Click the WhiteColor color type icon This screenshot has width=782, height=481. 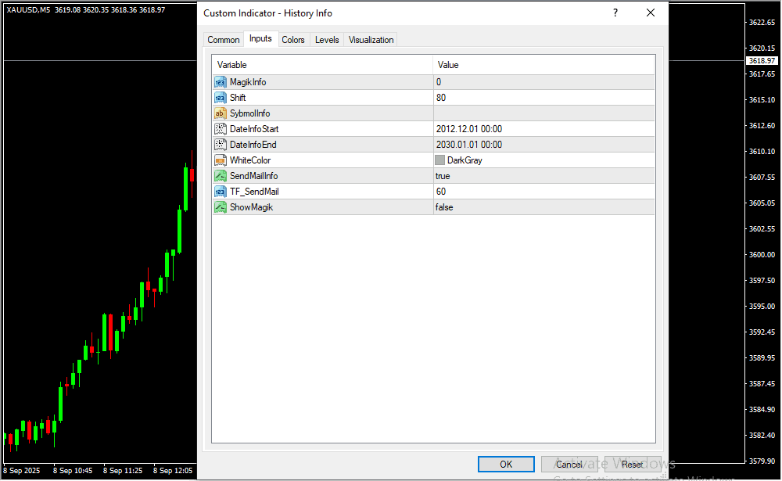pyautogui.click(x=220, y=160)
